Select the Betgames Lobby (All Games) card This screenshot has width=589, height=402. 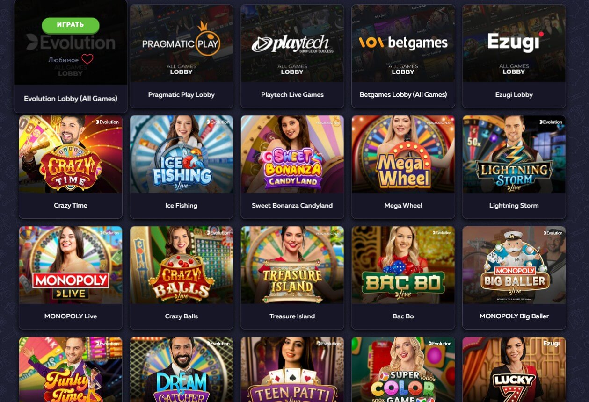(x=403, y=56)
